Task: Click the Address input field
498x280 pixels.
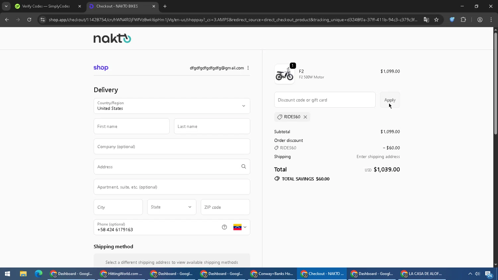Action: pos(172,167)
